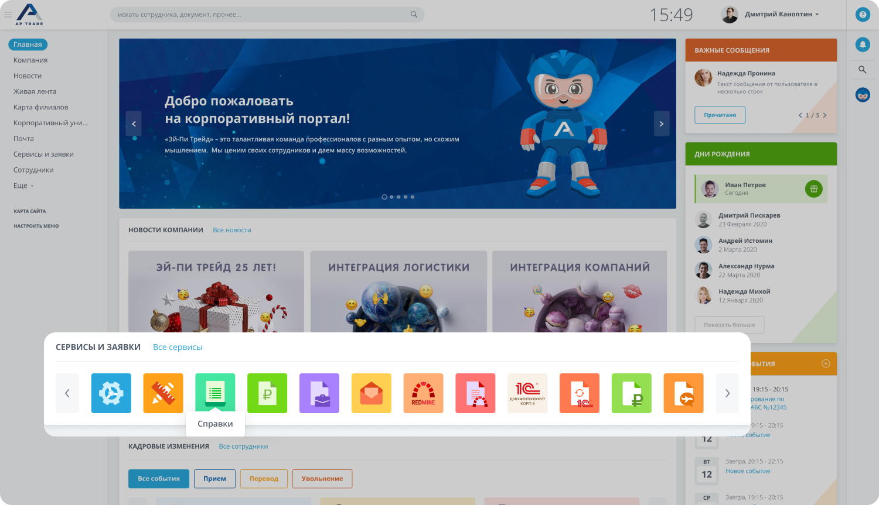Select Перевод filter tab
Image resolution: width=879 pixels, height=505 pixels.
point(264,479)
